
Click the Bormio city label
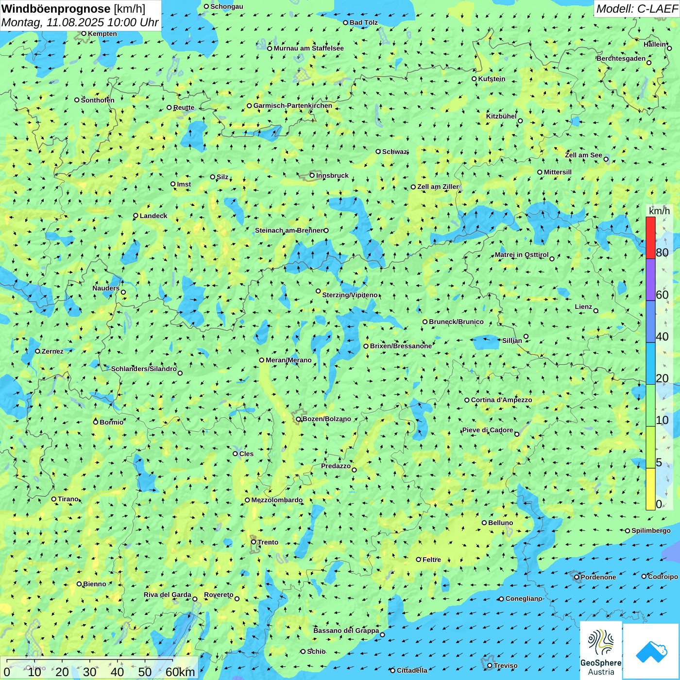click(111, 422)
